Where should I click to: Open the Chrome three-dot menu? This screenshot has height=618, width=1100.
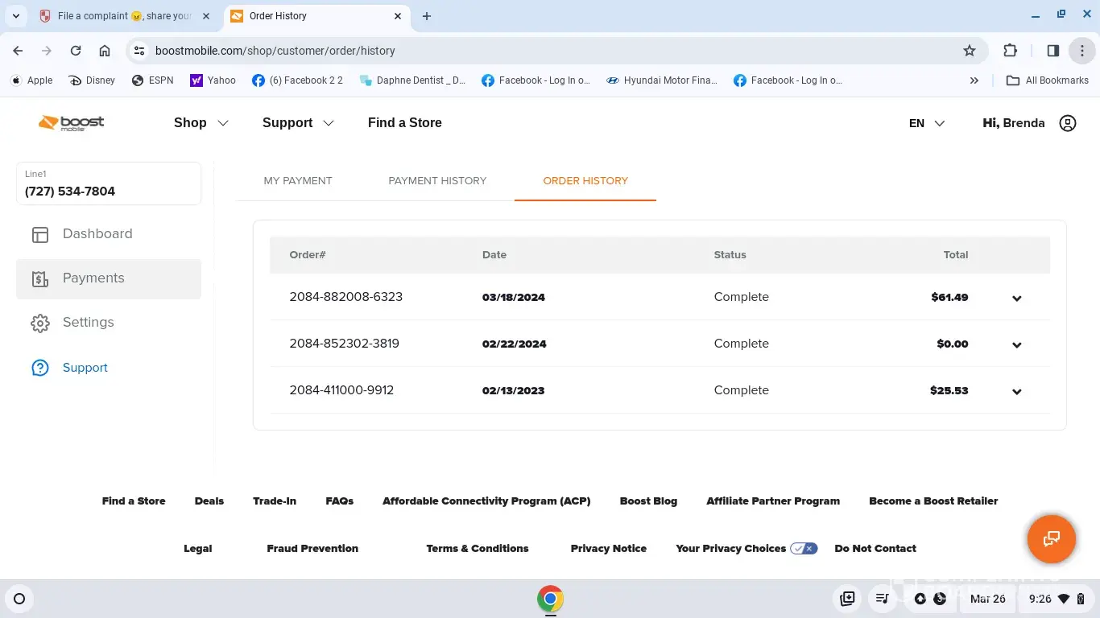click(x=1081, y=51)
